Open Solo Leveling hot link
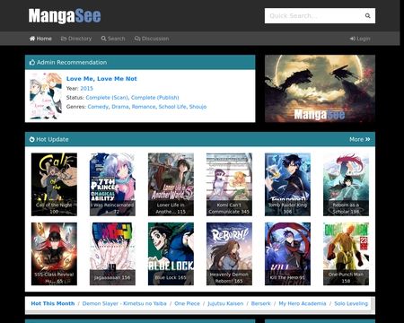The width and height of the screenshot is (404, 323). (351, 303)
